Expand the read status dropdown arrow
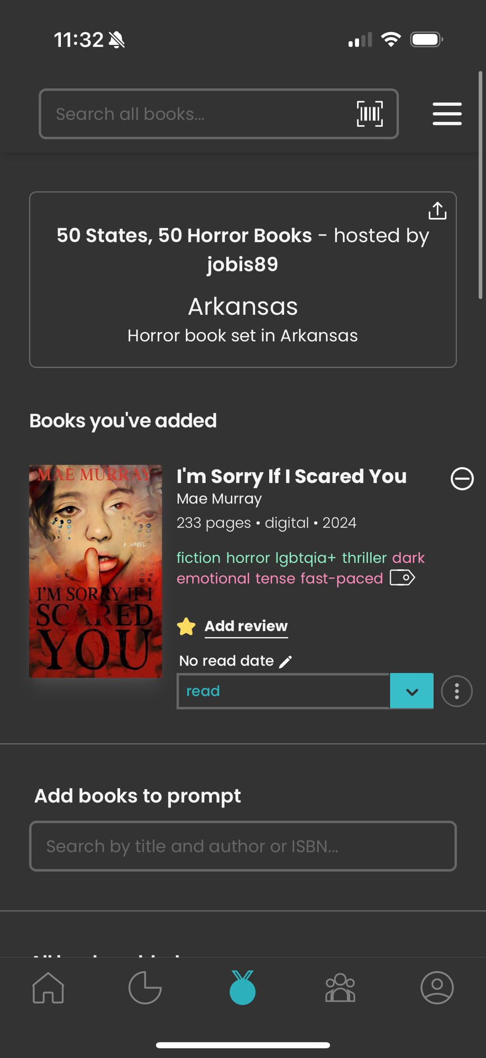The image size is (486, 1058). click(x=412, y=691)
